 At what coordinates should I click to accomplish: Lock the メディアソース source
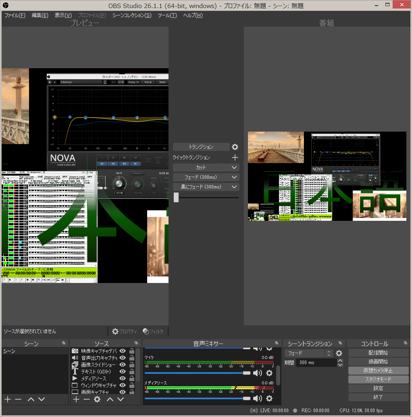132,378
